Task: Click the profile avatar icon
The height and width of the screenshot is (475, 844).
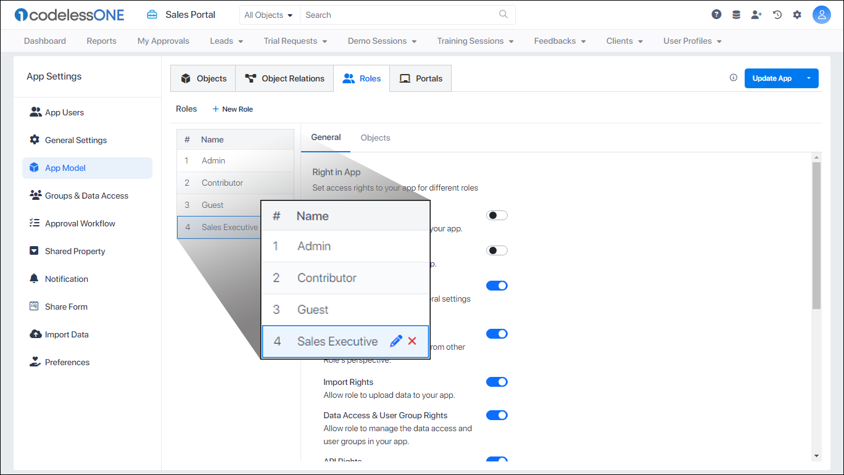Action: pyautogui.click(x=822, y=14)
